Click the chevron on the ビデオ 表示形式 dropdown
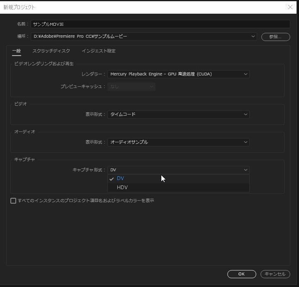299x287 pixels. coord(246,114)
